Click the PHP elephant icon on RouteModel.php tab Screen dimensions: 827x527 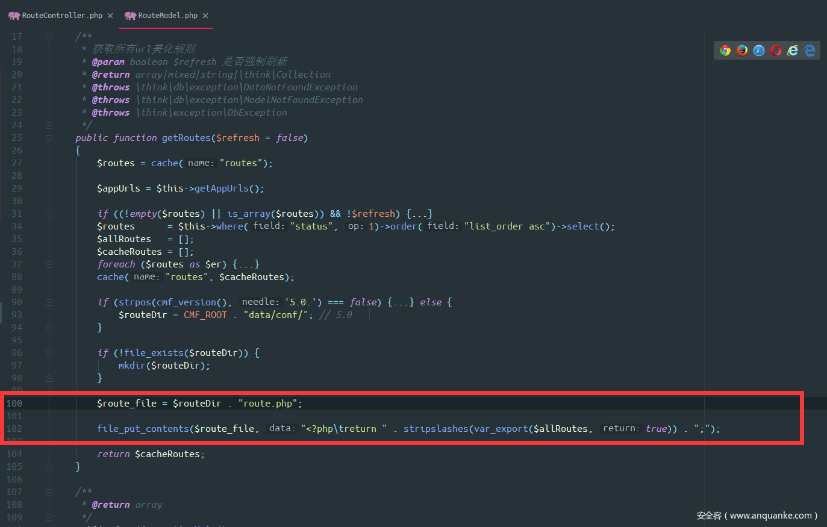coord(130,16)
